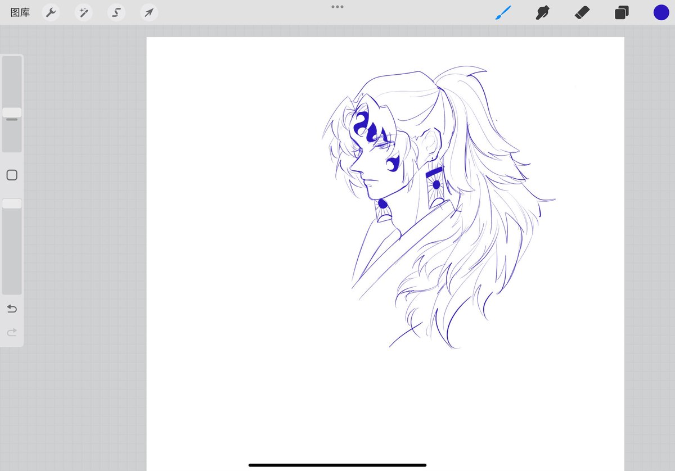The width and height of the screenshot is (675, 471).
Task: Select the Brush tool
Action: click(503, 12)
